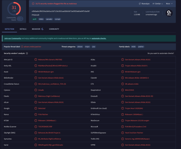Viewport: 181px width, 149px height.
Task: Click Do you want to automate checks link
Action: click(161, 53)
